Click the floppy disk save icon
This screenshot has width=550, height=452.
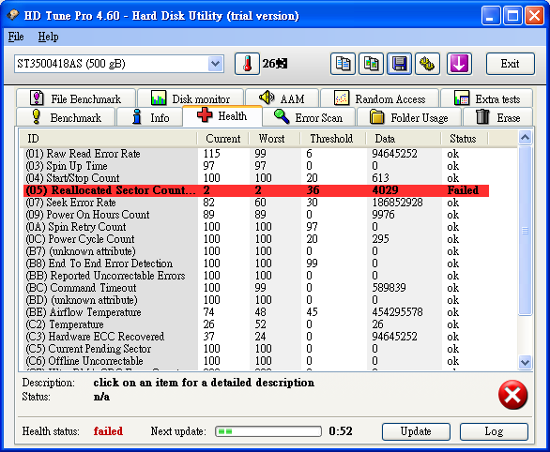[x=399, y=64]
